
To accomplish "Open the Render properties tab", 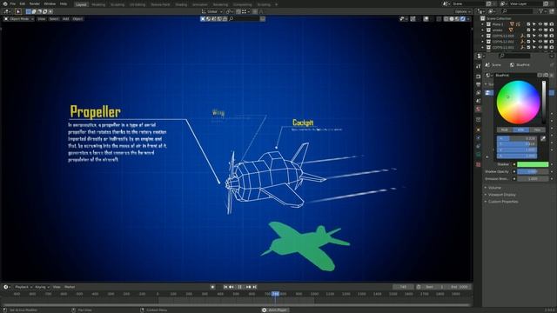I will click(x=478, y=77).
